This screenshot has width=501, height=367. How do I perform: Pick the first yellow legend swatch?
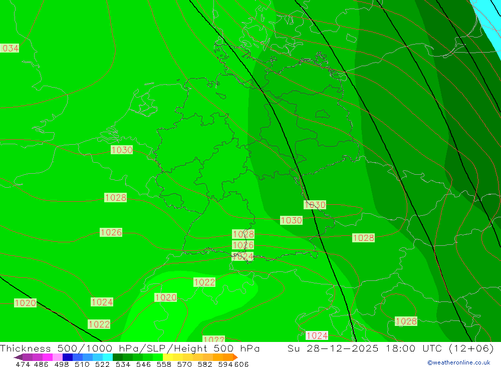coord(168,357)
